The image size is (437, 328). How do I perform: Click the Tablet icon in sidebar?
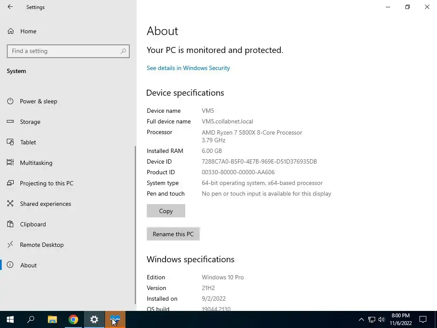(x=10, y=142)
